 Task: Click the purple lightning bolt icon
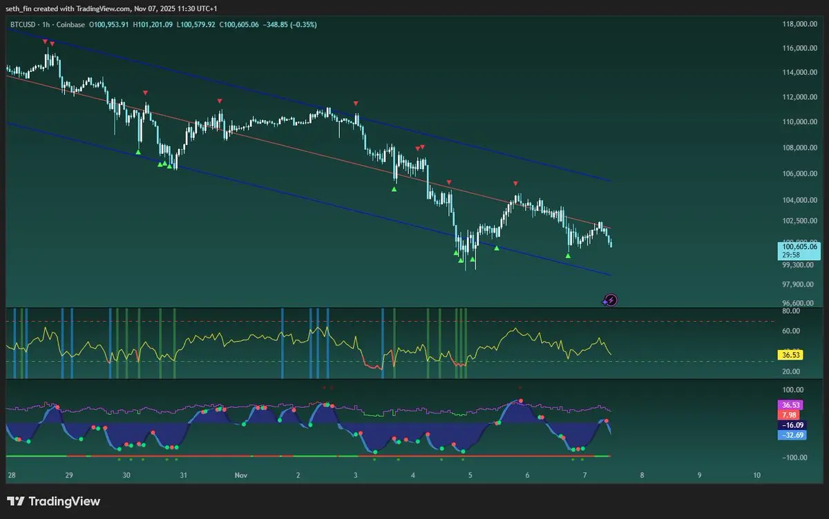point(611,300)
